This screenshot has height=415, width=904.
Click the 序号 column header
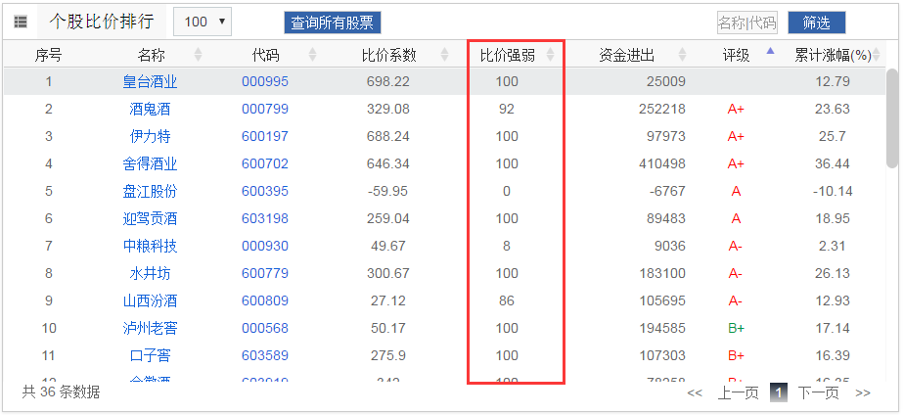point(49,56)
